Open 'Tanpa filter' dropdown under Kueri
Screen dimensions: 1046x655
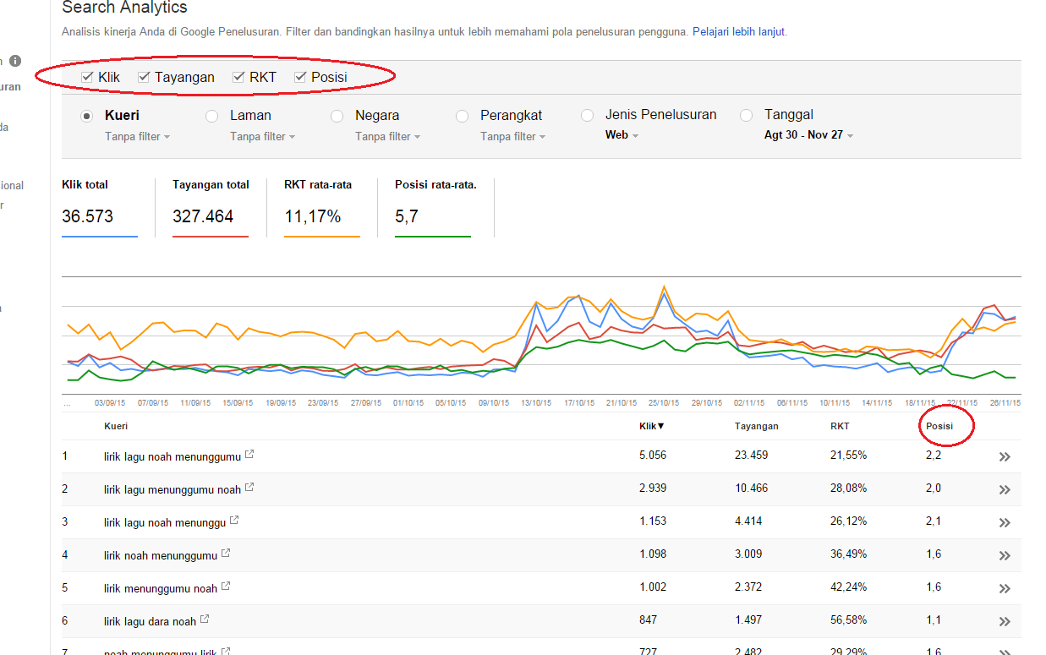tap(137, 136)
